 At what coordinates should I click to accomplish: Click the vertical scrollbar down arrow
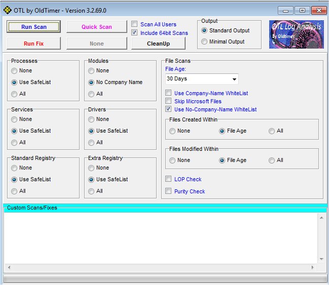321,259
